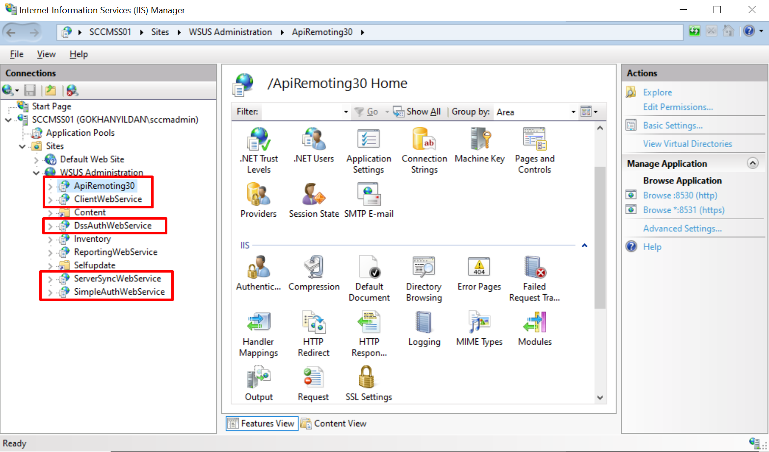Switch to Content View tab
The width and height of the screenshot is (769, 452).
pyautogui.click(x=334, y=423)
